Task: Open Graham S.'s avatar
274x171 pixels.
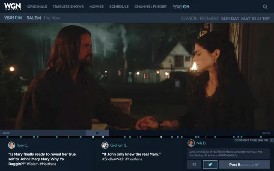Action: point(105,145)
